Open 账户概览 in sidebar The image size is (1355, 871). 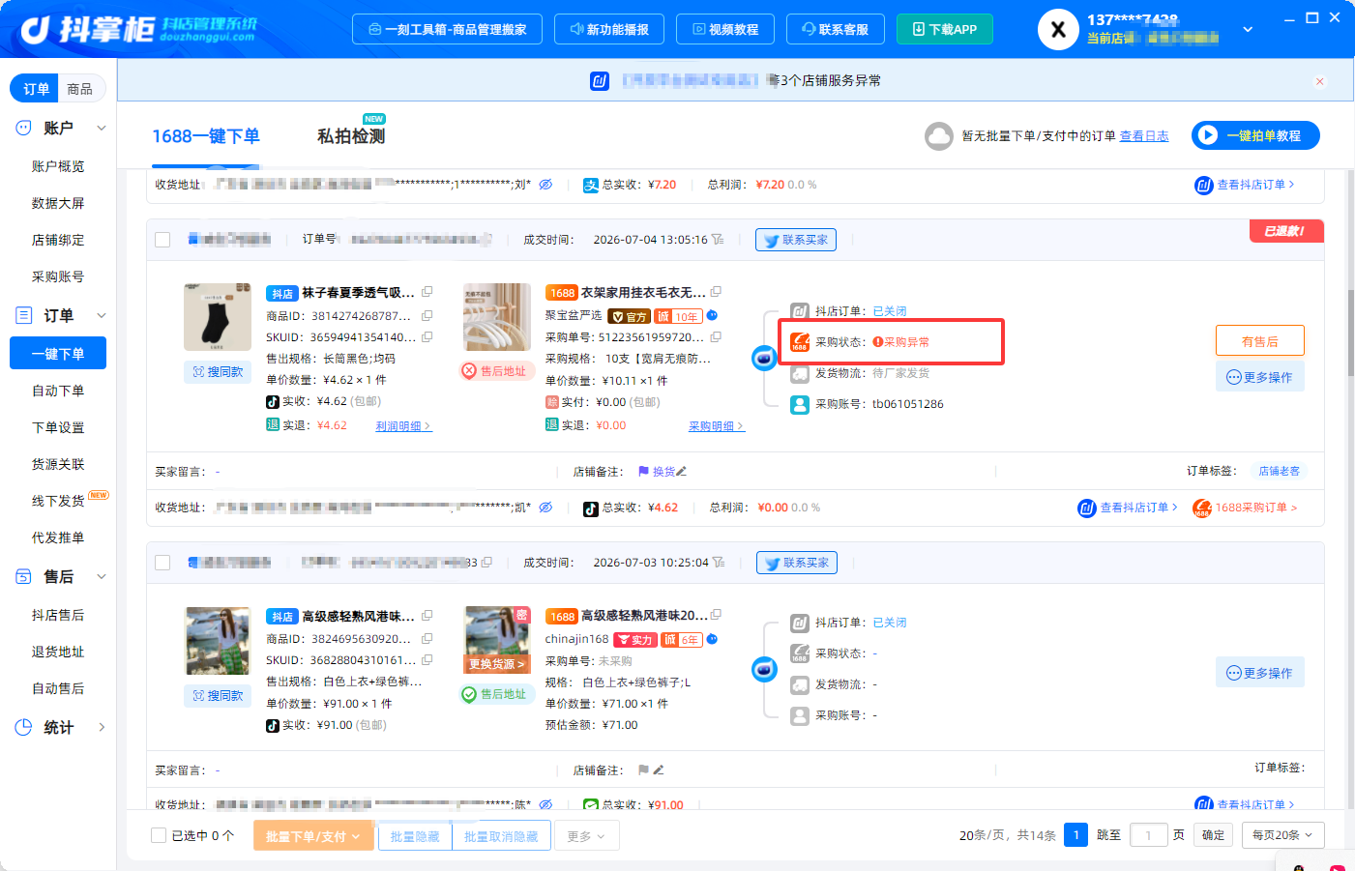coord(58,166)
